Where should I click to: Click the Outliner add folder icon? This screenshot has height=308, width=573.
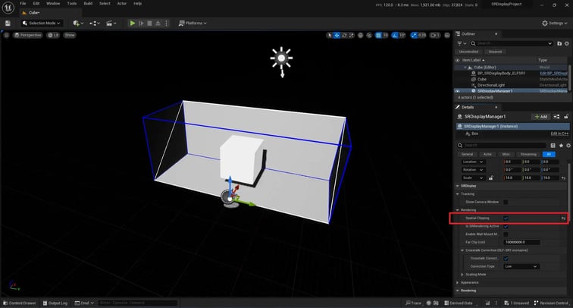pyautogui.click(x=559, y=43)
